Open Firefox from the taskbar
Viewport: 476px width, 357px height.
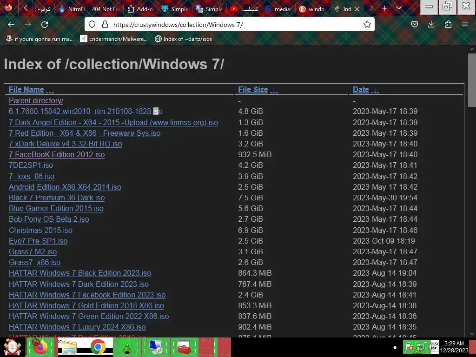(x=40, y=347)
